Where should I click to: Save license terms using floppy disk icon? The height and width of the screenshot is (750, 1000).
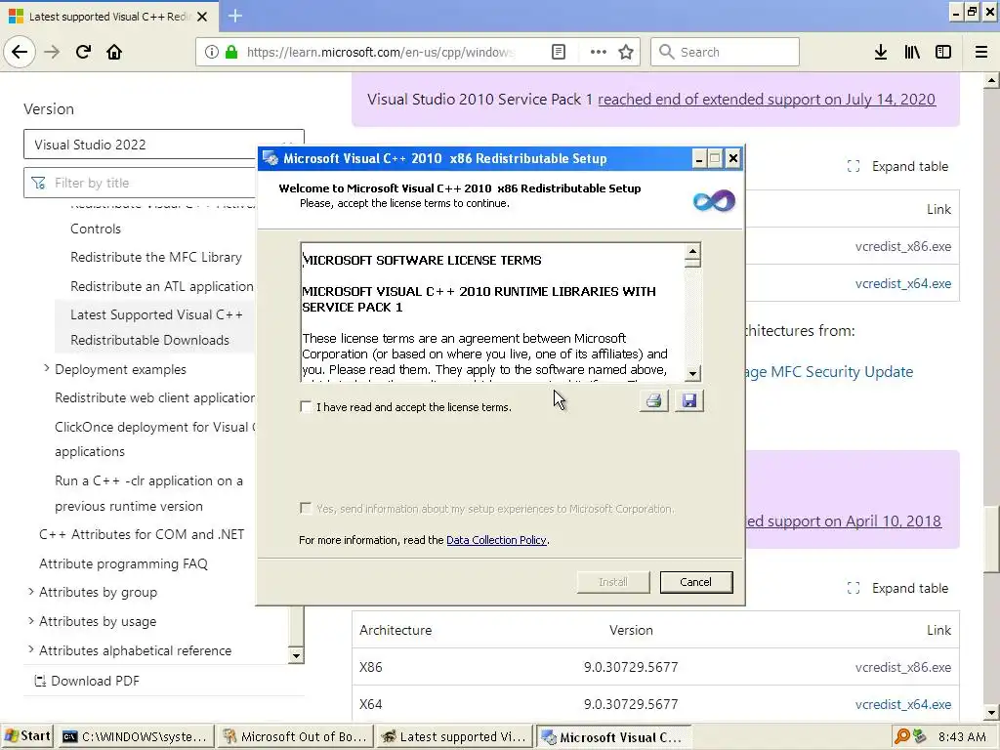click(689, 400)
